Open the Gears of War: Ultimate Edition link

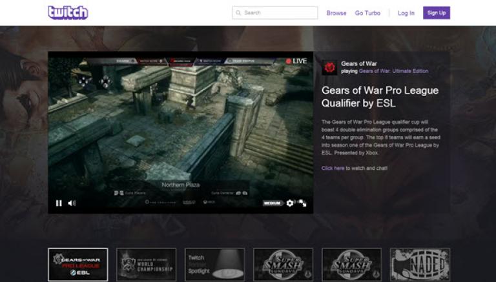tap(393, 71)
